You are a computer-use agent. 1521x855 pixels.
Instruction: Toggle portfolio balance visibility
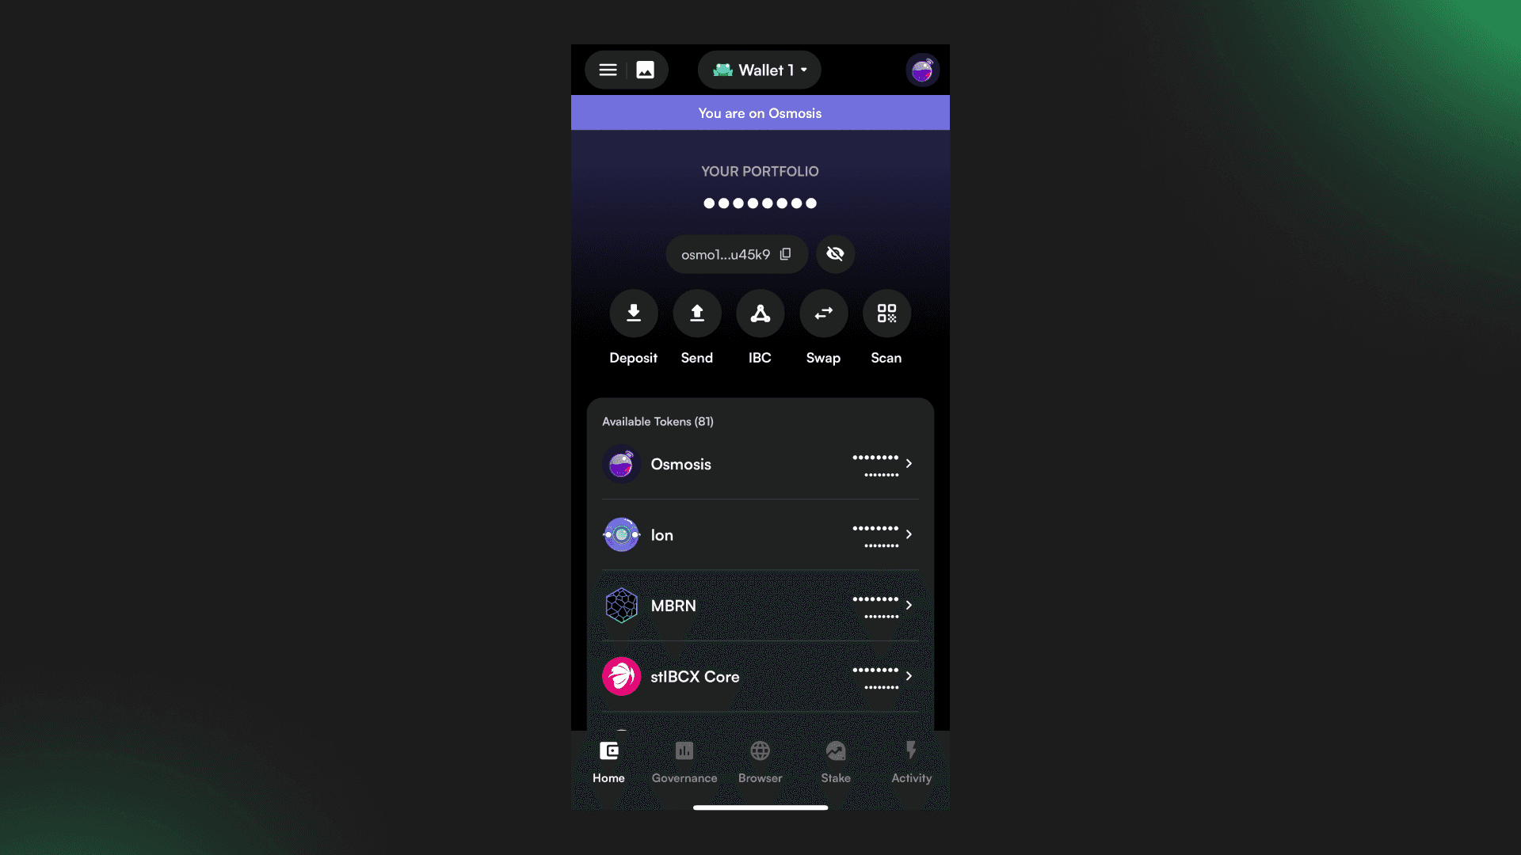pos(835,253)
